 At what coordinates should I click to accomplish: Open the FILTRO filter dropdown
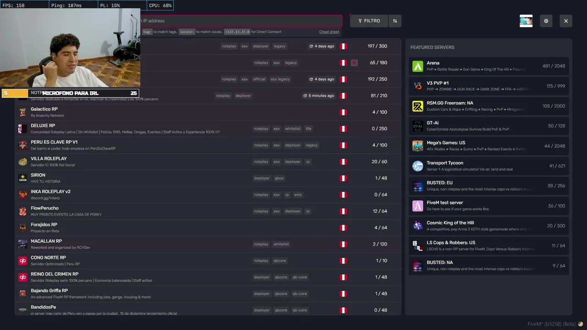coord(369,21)
